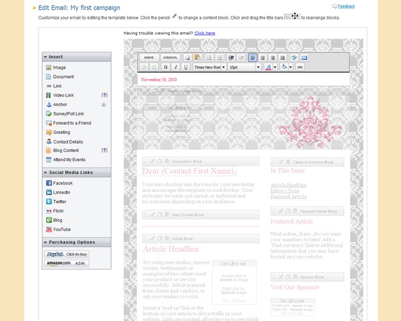Image resolution: width=401 pixels, height=321 pixels.
Task: Insert an Image from the sidebar
Action: click(x=56, y=68)
